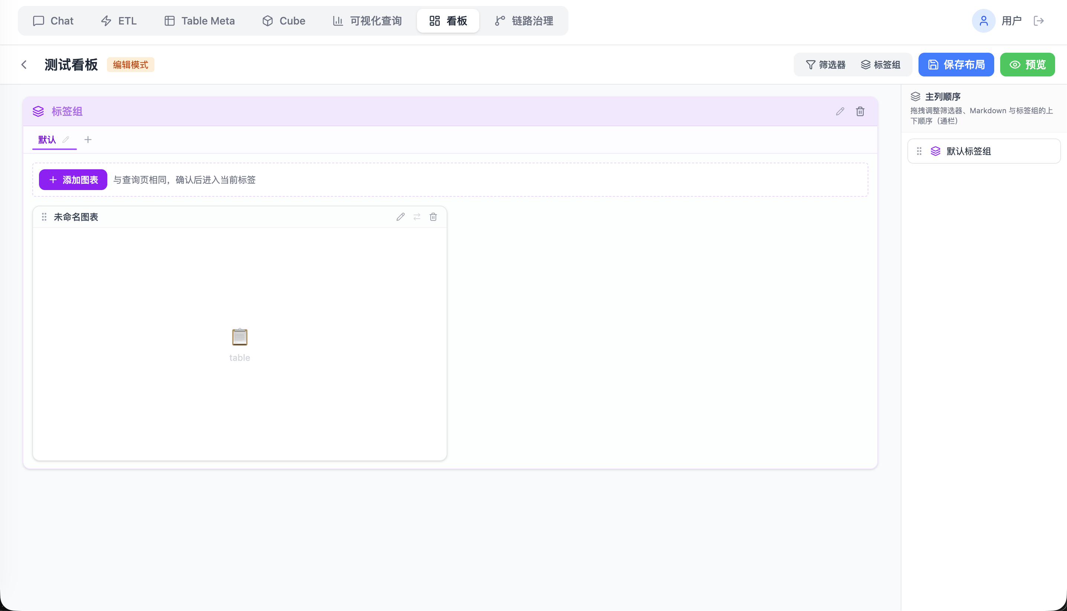The image size is (1067, 611).
Task: Select the 看板 tab
Action: (x=448, y=20)
